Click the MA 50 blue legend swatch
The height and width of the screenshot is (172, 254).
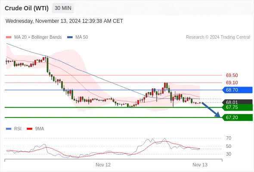70,37
